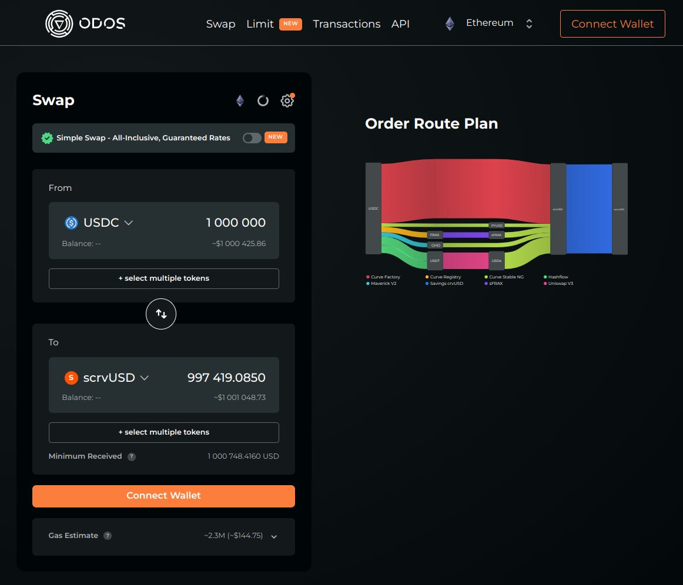Open the Swap page in top navigation
The width and height of the screenshot is (683, 585).
tap(220, 24)
